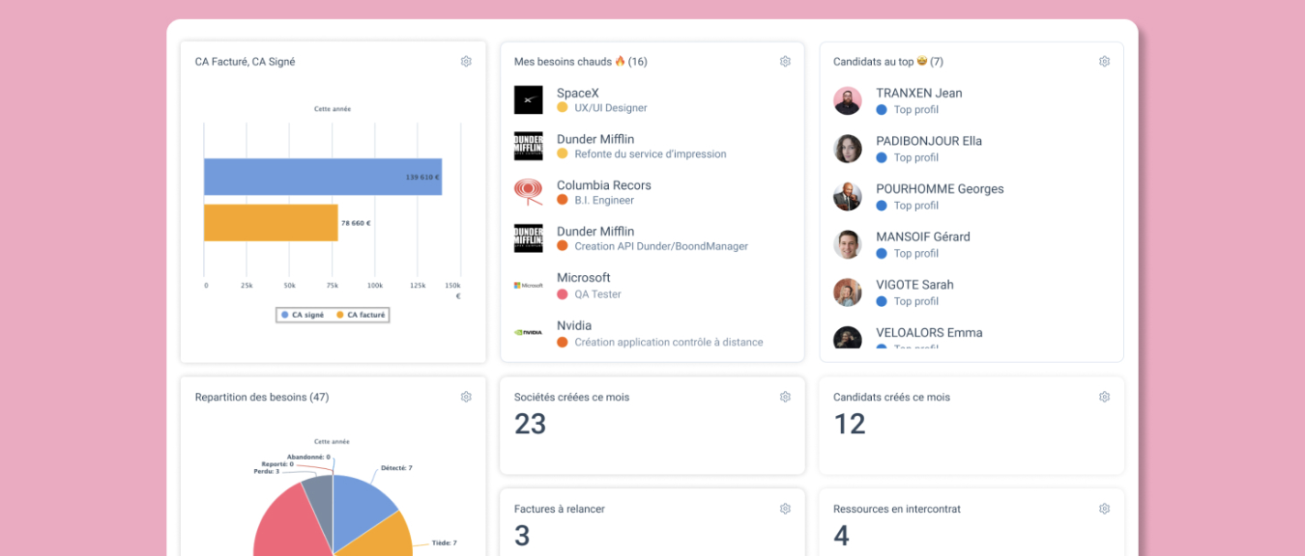The image size is (1305, 556).
Task: Click the SpaceX company logo
Action: coord(528,99)
